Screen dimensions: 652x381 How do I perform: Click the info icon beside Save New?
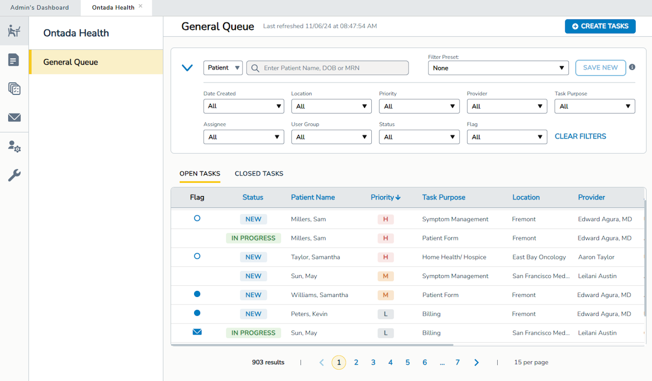tap(632, 67)
